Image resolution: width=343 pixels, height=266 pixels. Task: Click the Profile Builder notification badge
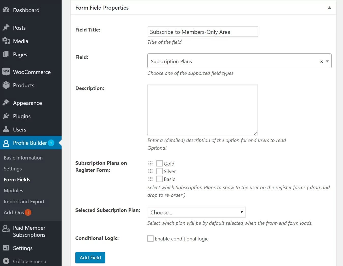coord(51,143)
